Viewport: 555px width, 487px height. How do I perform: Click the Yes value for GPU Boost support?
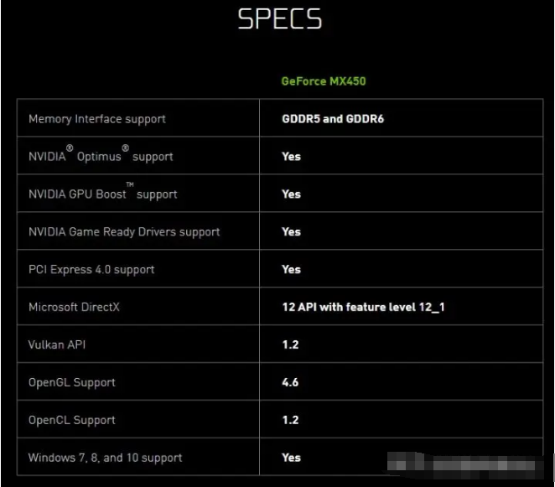291,194
